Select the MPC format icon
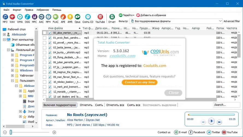Image resolution: width=243 pixels, height=137 pixels. [x=34, y=17]
